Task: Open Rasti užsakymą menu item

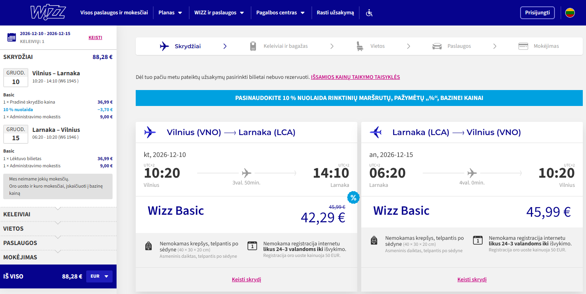Action: (x=335, y=13)
